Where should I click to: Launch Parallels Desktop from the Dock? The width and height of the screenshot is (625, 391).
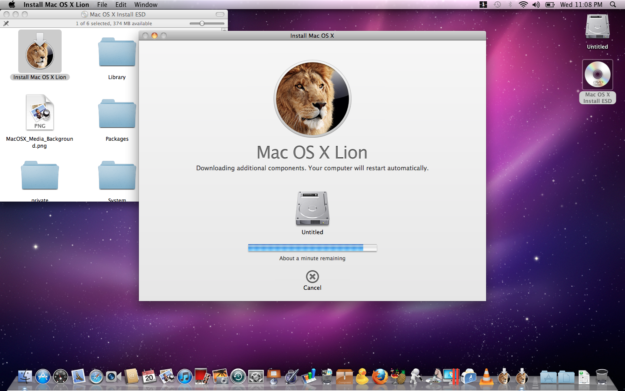(451, 376)
